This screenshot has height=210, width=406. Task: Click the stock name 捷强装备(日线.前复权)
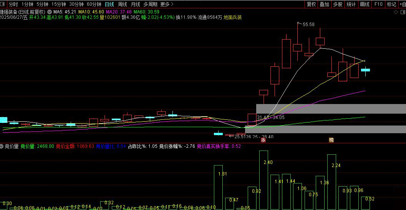pyautogui.click(x=23, y=12)
